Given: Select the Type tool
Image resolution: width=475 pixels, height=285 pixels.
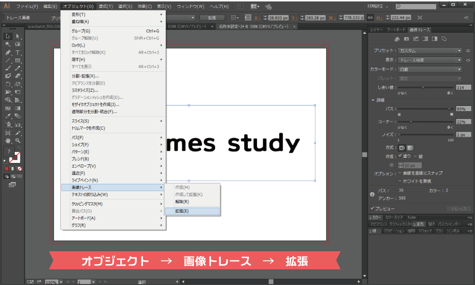Looking at the screenshot, I should click(x=18, y=52).
